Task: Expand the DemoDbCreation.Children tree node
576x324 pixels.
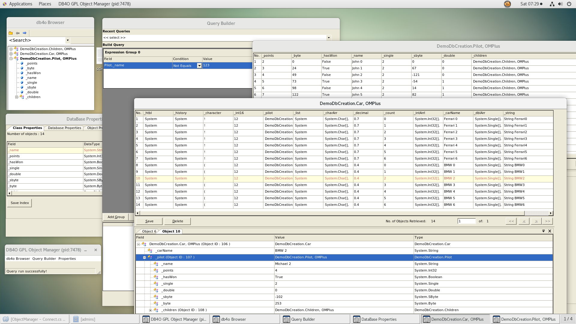Action: pyautogui.click(x=11, y=49)
